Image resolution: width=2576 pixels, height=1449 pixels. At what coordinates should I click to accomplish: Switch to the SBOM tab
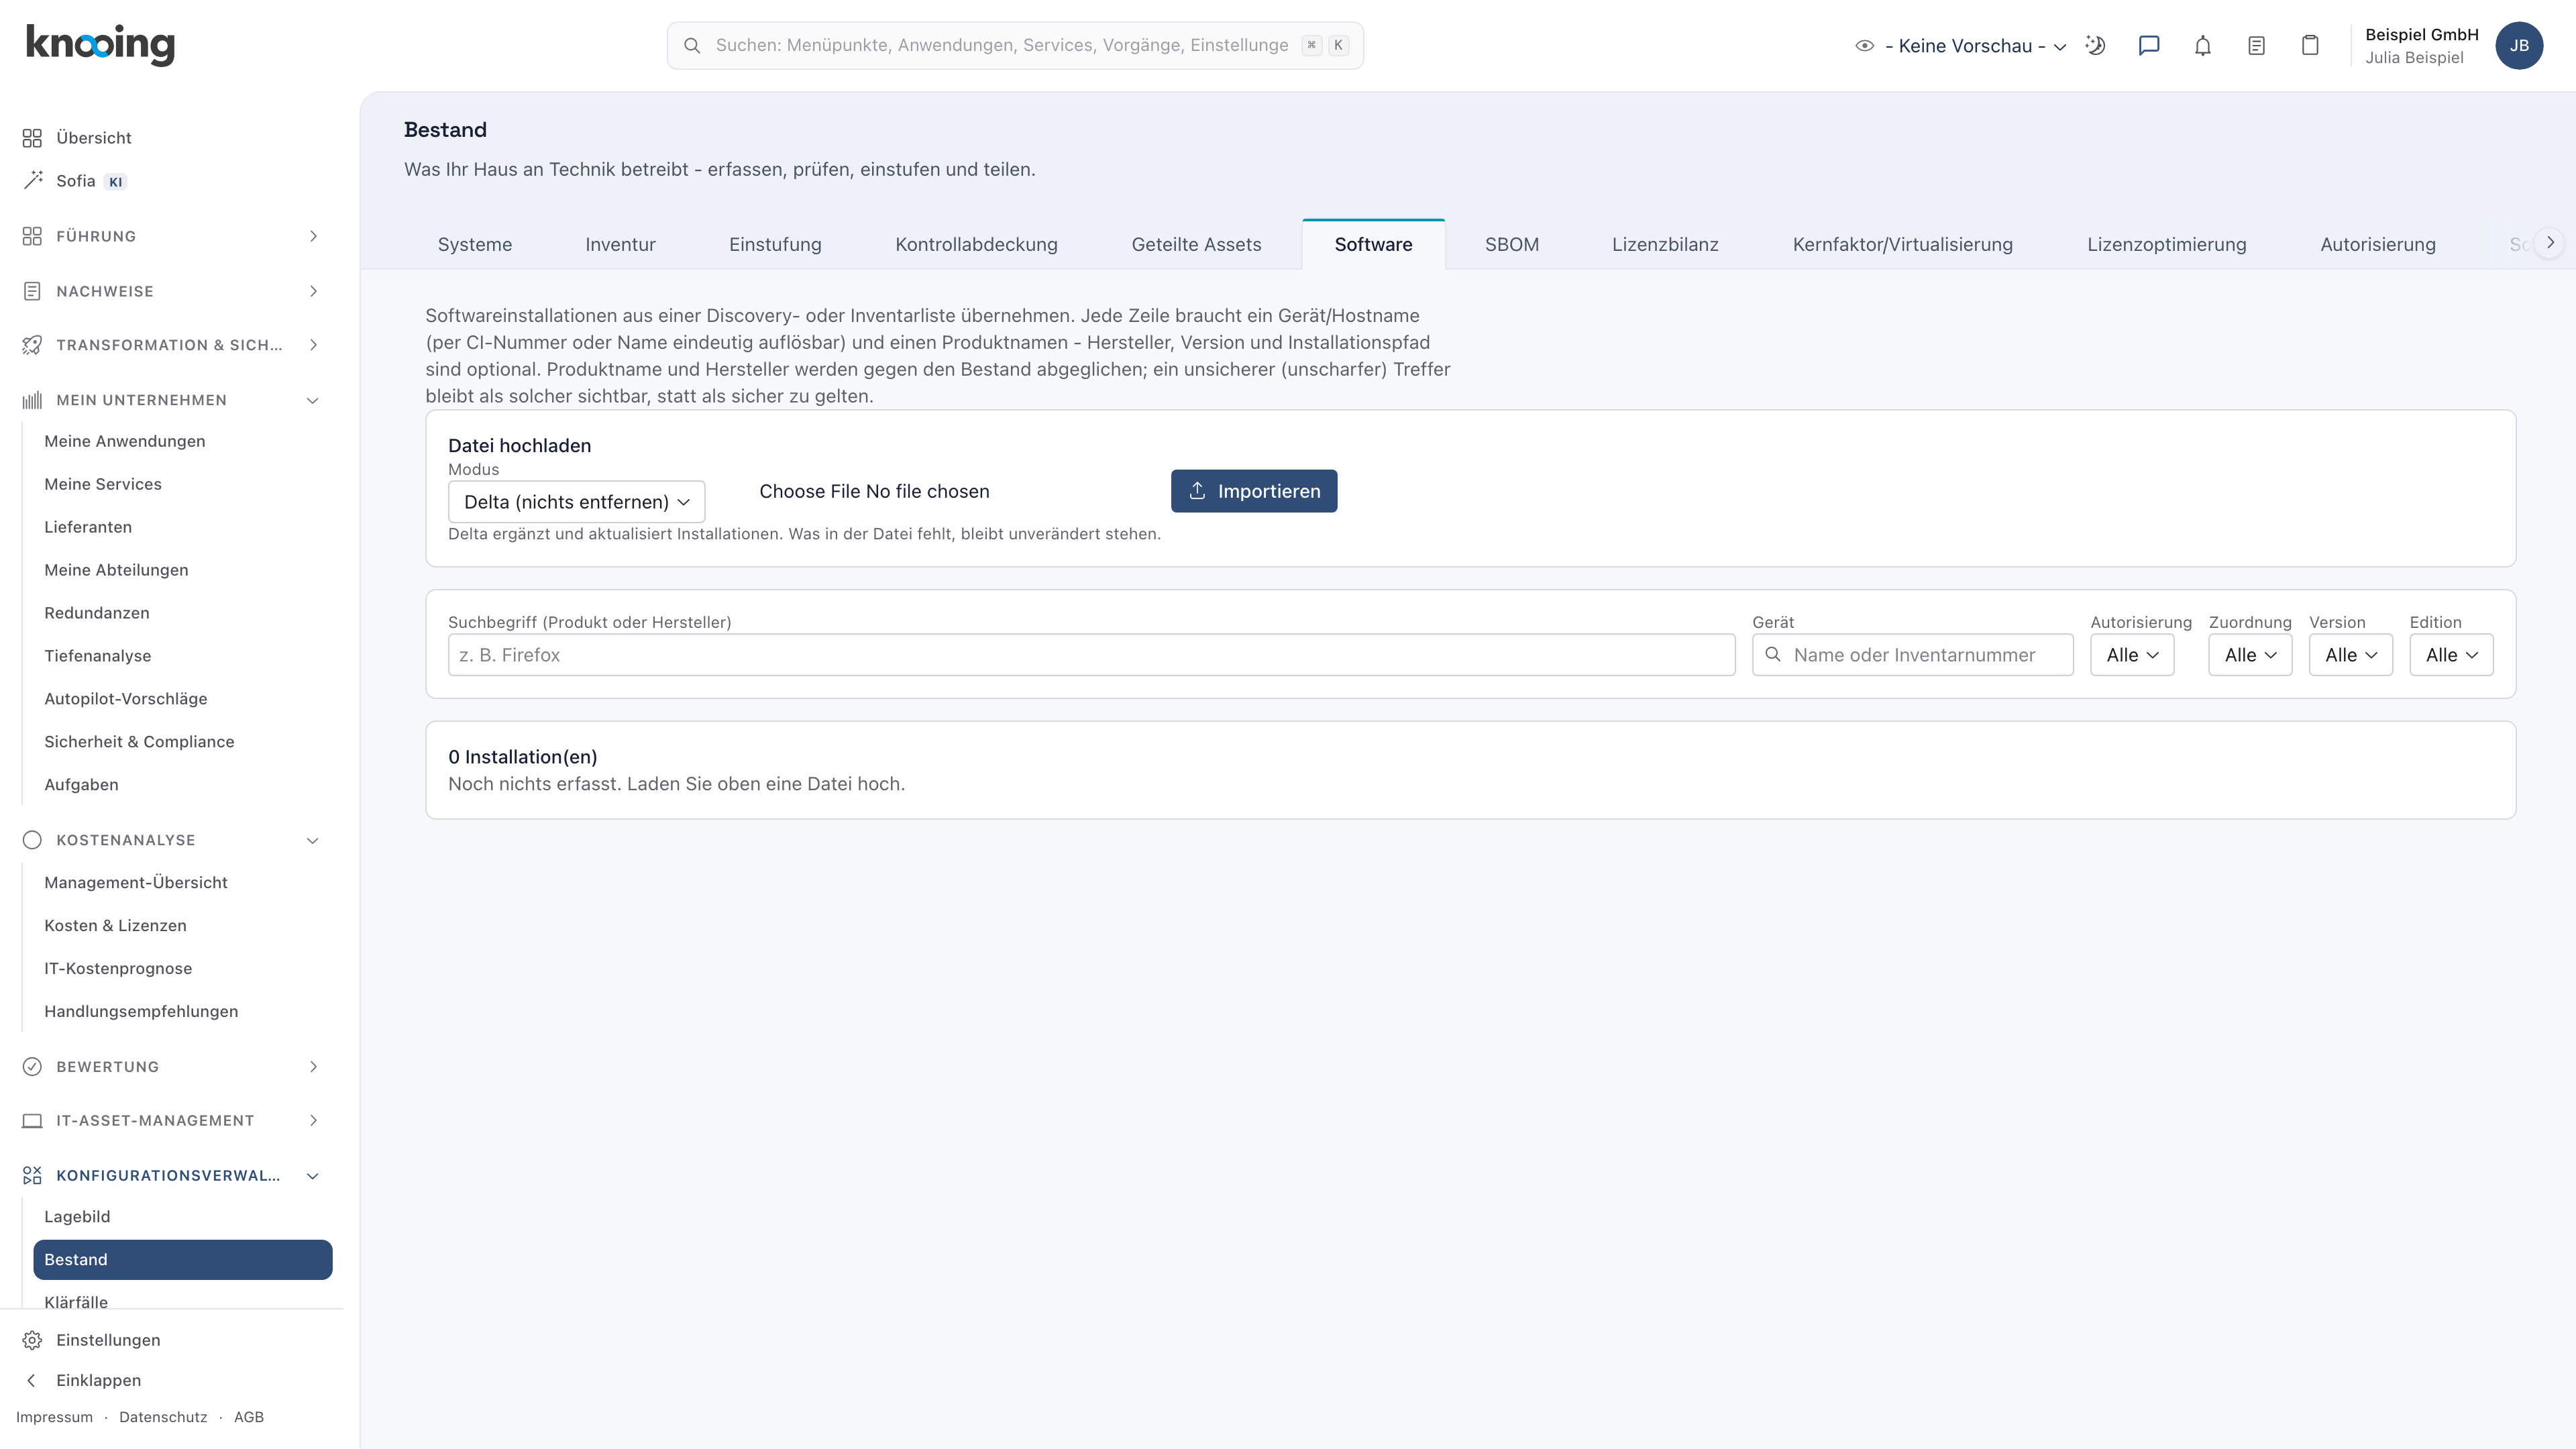click(1511, 245)
